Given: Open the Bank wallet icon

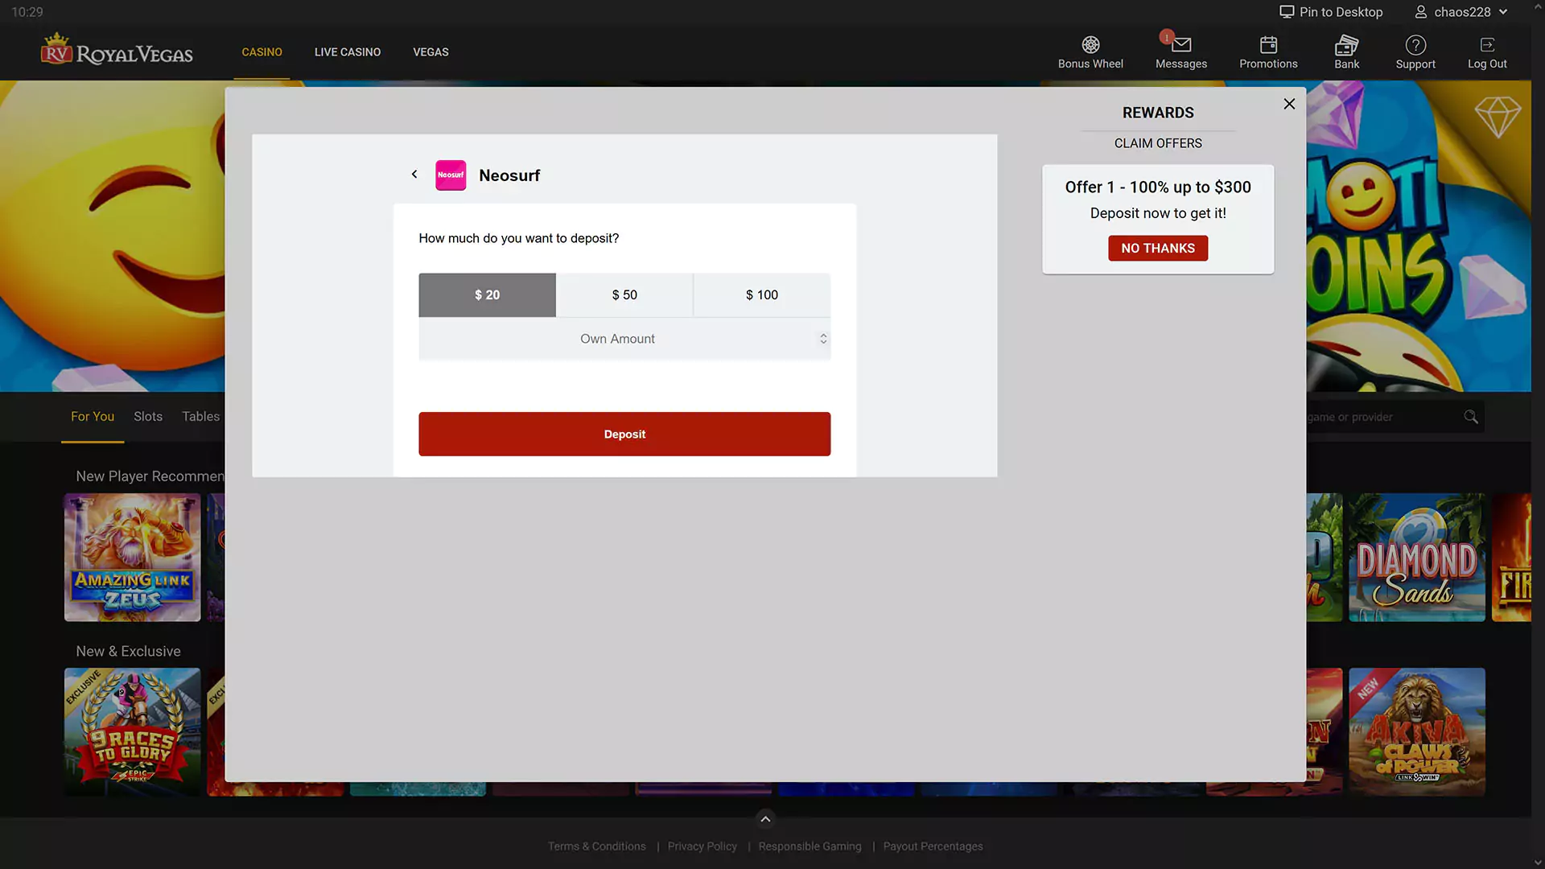Looking at the screenshot, I should coord(1346,45).
